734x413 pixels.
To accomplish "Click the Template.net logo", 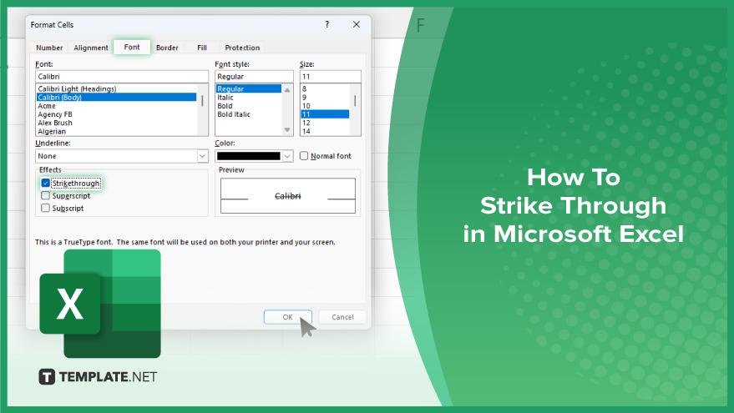I will (x=98, y=376).
